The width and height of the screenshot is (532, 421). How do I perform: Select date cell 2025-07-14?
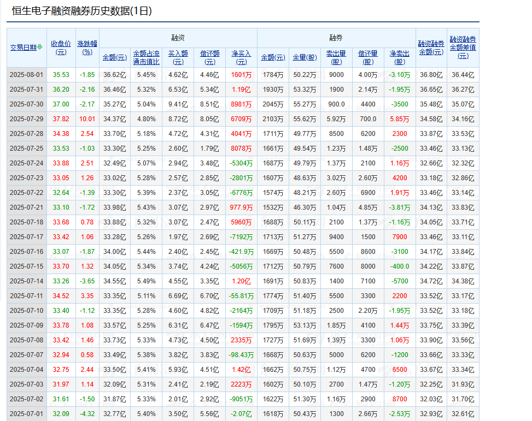27,281
